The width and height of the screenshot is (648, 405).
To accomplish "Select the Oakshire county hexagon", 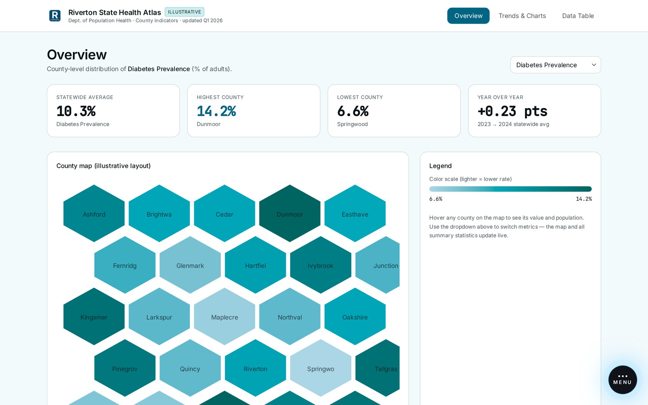I will click(355, 316).
